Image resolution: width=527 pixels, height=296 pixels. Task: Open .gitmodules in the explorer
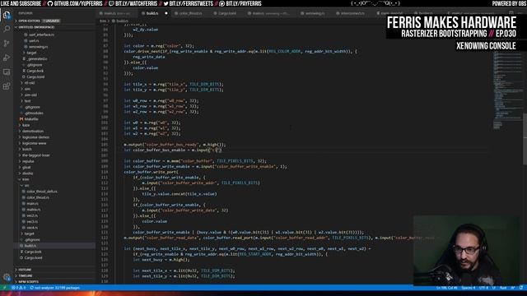(x=34, y=113)
